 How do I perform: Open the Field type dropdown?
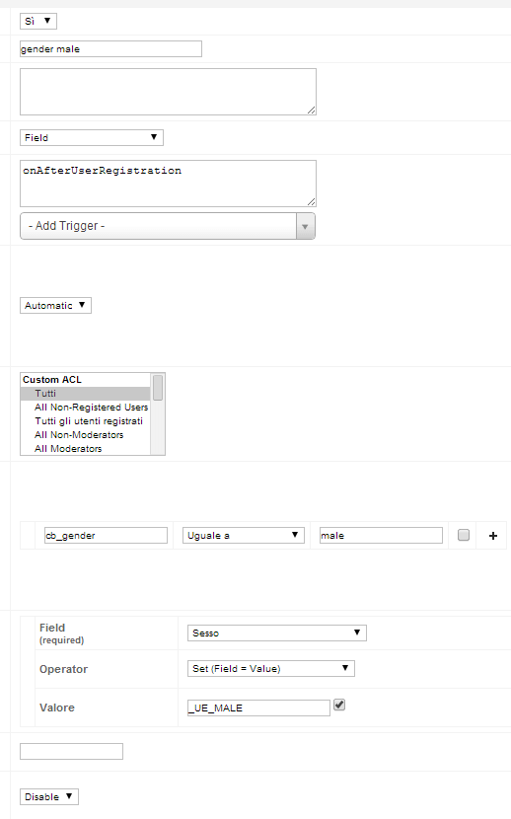(92, 137)
